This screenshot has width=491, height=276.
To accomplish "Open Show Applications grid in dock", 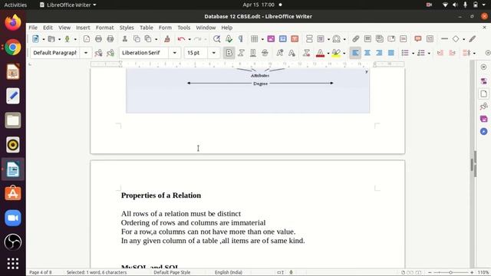I will (13, 264).
